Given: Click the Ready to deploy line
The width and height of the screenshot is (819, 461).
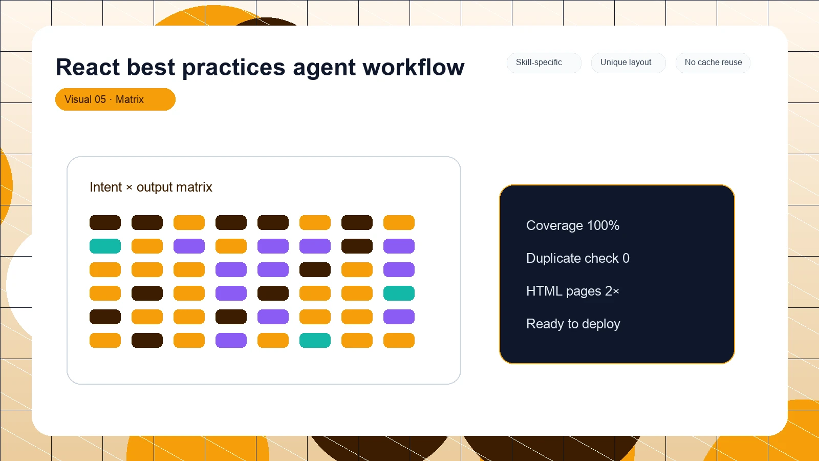Looking at the screenshot, I should click(573, 324).
